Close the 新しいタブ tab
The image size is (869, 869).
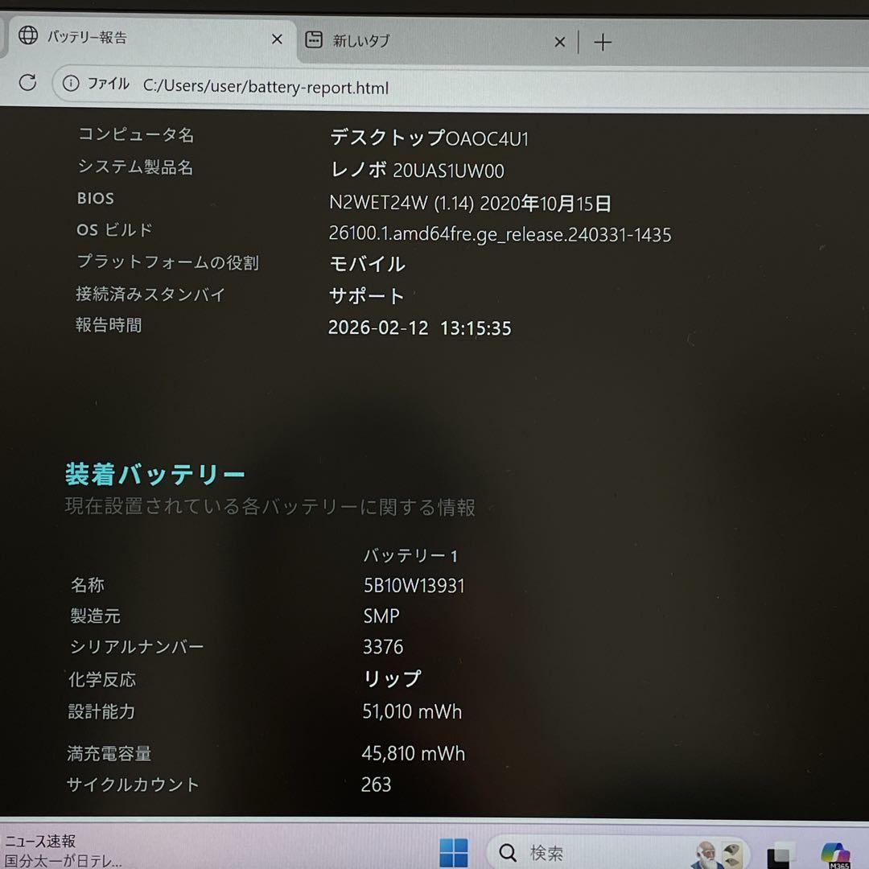point(559,41)
